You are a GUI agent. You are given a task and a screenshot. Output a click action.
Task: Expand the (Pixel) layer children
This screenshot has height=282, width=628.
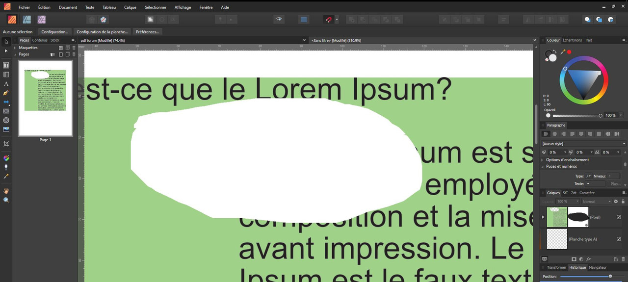click(x=543, y=217)
